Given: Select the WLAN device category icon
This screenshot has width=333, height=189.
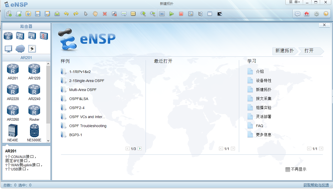Looking at the screenshot, I should [32, 36].
